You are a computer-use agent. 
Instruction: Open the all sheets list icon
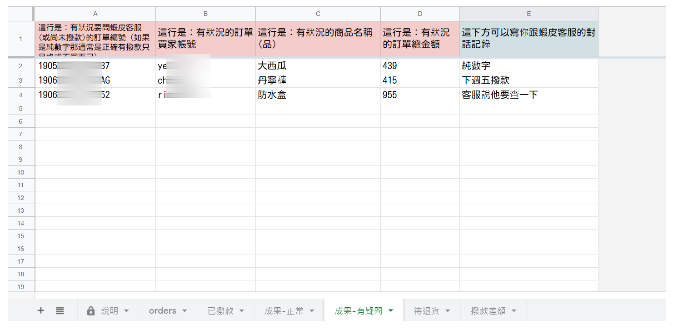coord(60,310)
